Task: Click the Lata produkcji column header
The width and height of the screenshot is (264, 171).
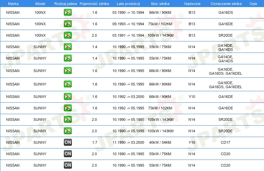Action: 128,4
